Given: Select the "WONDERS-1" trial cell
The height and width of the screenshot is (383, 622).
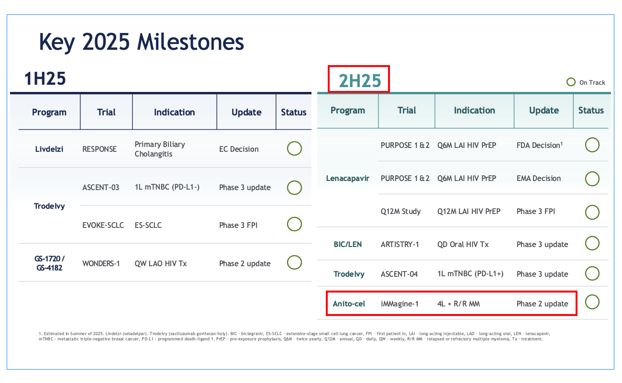Looking at the screenshot, I should coord(101,263).
